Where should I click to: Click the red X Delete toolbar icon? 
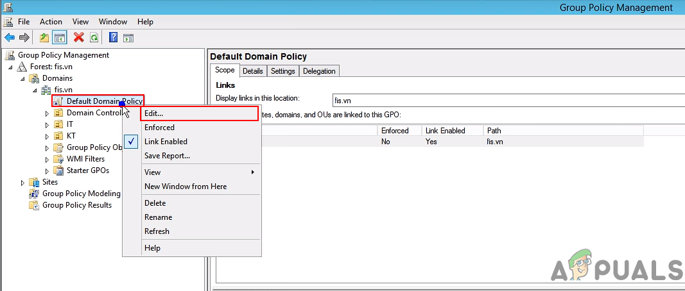tap(79, 38)
